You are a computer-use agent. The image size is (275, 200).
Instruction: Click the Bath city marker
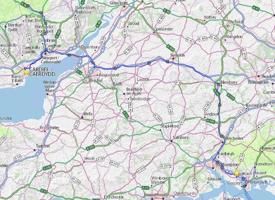tap(113, 88)
